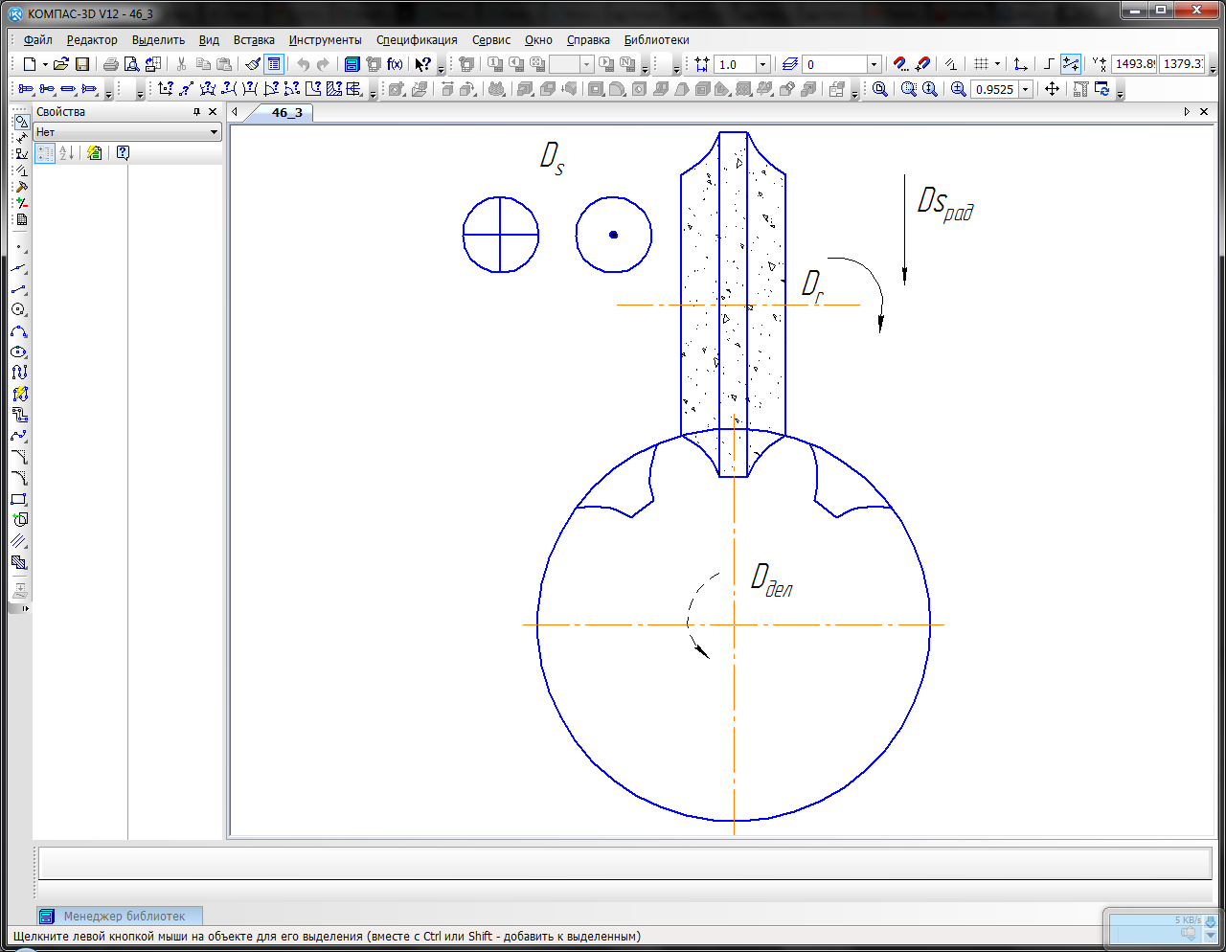Open the Выделить menu
The width and height of the screenshot is (1226, 952).
[x=158, y=40]
